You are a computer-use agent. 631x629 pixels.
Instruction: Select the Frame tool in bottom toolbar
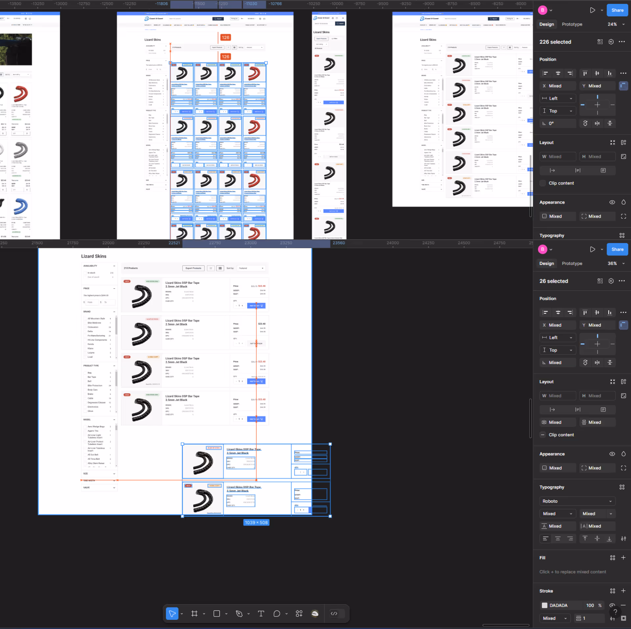(194, 614)
